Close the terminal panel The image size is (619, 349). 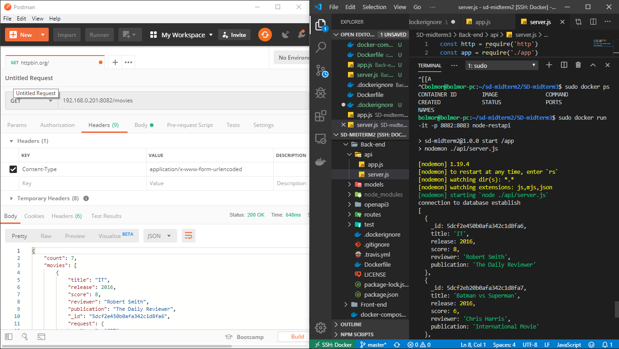(x=607, y=65)
